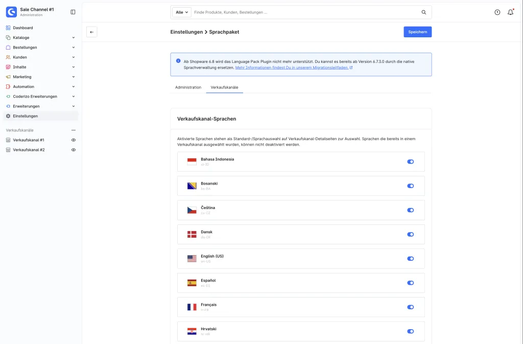Open the help question mark icon
The width and height of the screenshot is (523, 344).
(x=497, y=12)
